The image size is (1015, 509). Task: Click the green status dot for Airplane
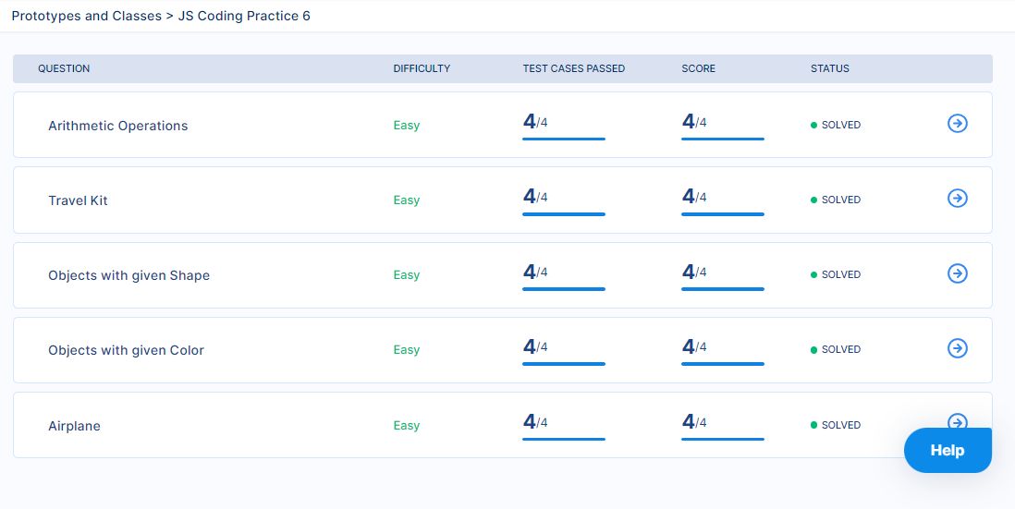(x=813, y=426)
